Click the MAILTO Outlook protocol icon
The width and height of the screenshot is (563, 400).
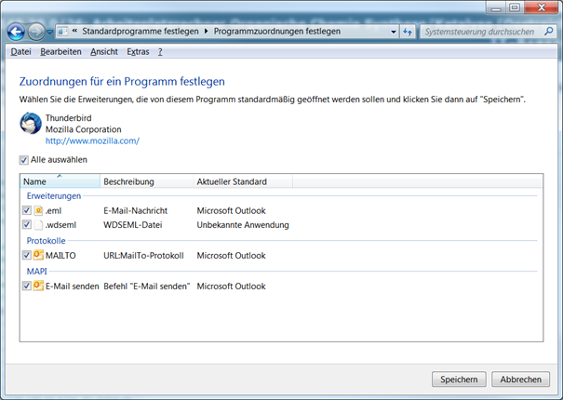tap(38, 255)
